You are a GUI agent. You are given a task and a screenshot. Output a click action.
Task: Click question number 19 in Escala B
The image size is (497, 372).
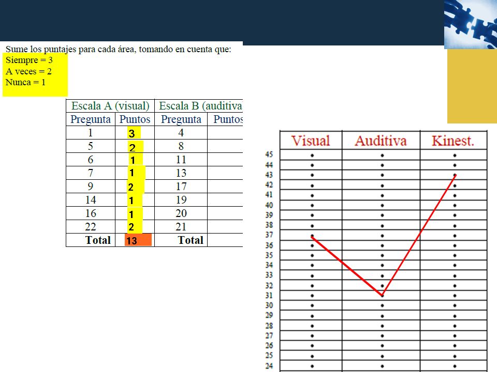pos(181,200)
